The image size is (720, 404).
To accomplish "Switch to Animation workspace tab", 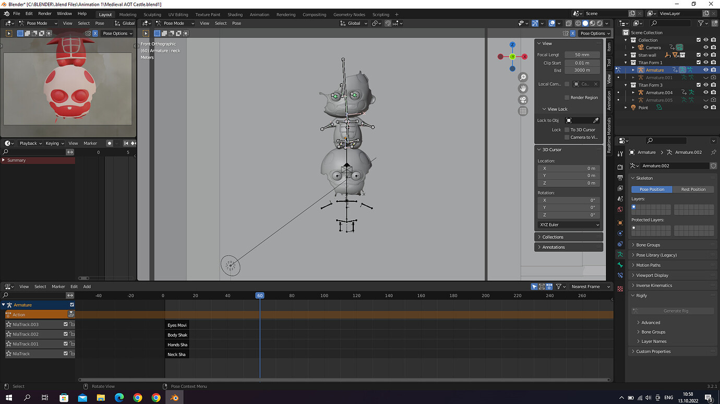I will (x=259, y=14).
